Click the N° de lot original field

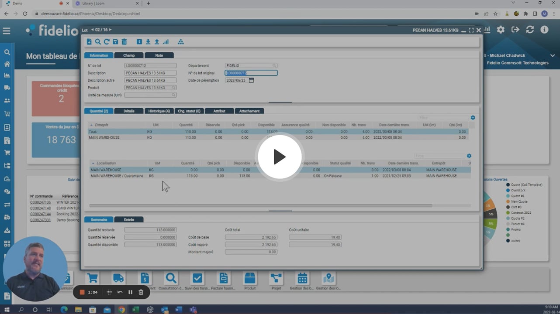pyautogui.click(x=251, y=73)
